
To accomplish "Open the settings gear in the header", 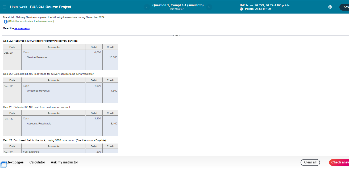I will click(330, 7).
